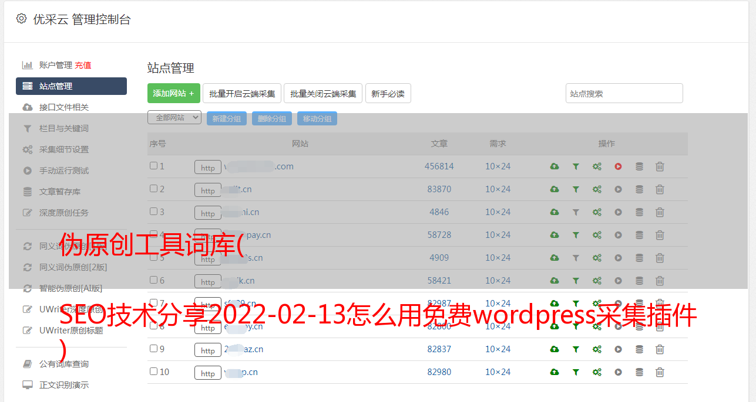This screenshot has height=402, width=756.
Task: Tick the checkbox for site row 7
Action: pos(153,303)
